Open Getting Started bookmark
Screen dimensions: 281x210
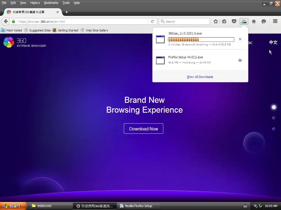coord(65,30)
